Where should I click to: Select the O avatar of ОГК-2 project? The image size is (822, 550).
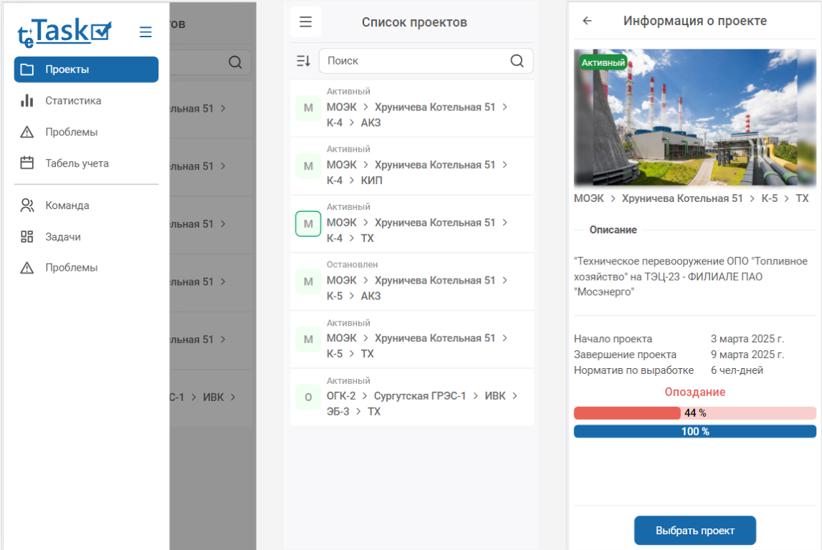(308, 397)
